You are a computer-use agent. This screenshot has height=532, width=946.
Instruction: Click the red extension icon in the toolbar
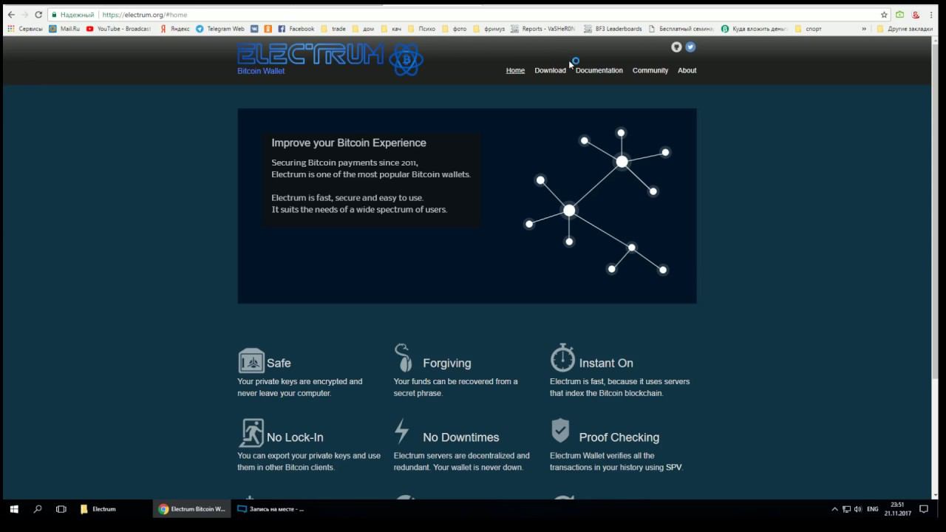[x=916, y=14]
